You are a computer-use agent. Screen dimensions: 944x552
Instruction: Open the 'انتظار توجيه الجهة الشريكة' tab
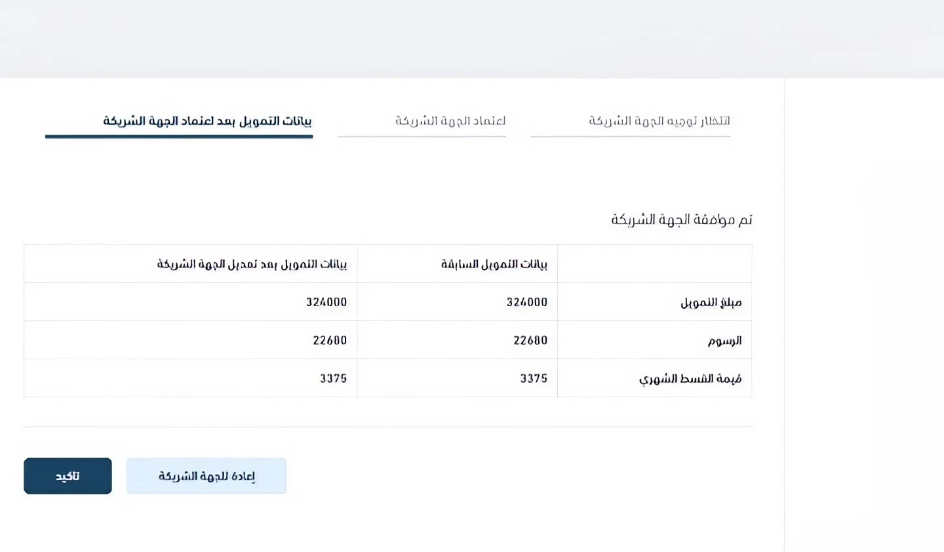point(659,121)
